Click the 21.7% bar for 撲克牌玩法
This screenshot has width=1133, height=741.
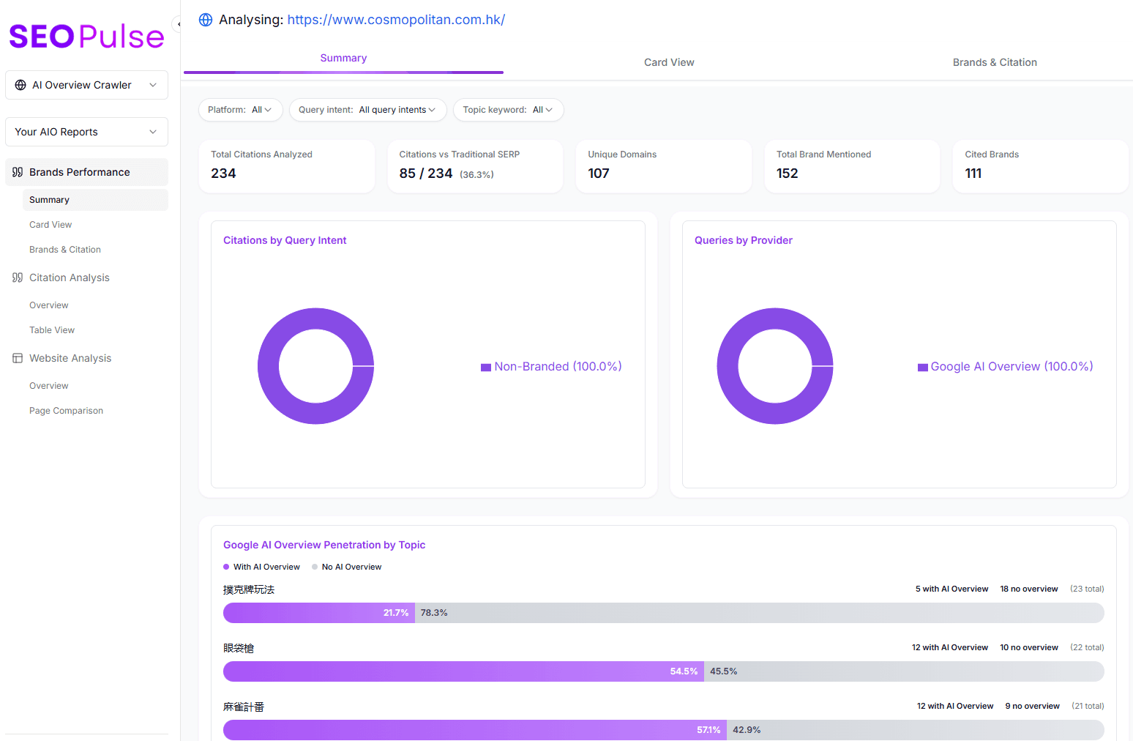pos(319,613)
